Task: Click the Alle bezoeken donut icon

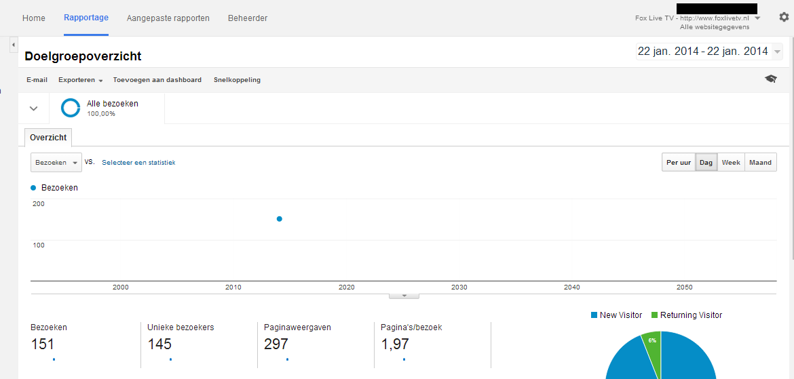Action: [71, 108]
